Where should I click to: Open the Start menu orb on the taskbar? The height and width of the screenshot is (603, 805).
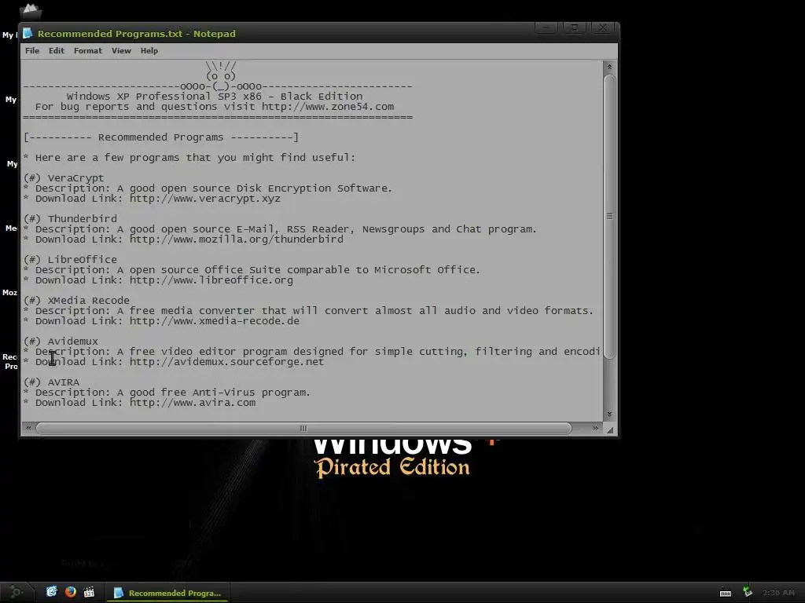[x=17, y=592]
